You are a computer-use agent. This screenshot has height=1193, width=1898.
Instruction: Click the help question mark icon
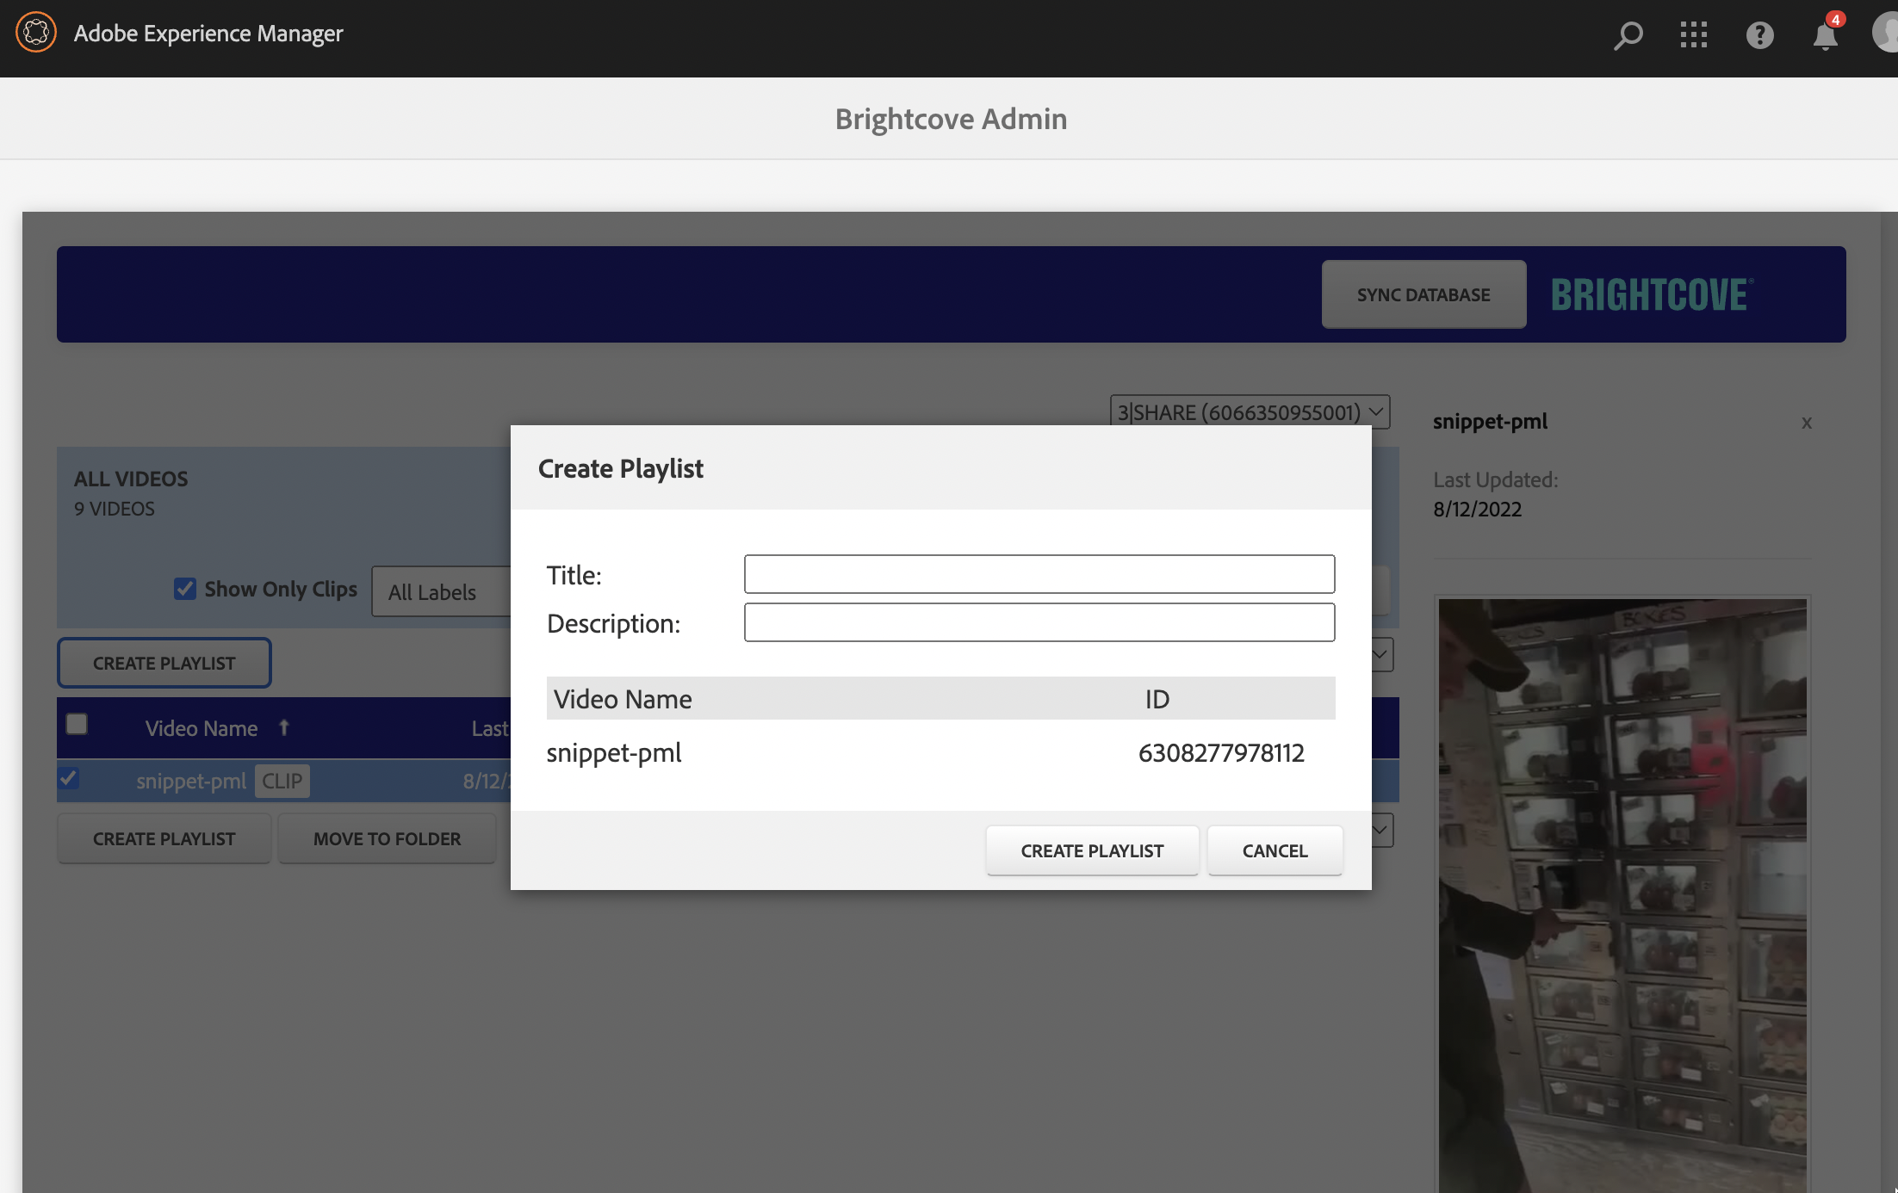[x=1759, y=35]
